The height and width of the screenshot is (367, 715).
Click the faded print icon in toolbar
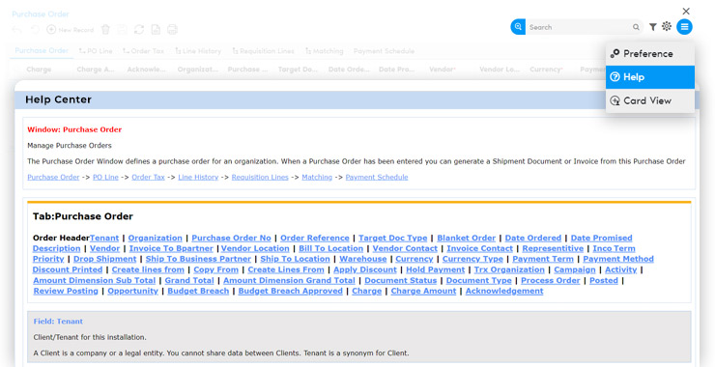click(x=172, y=30)
